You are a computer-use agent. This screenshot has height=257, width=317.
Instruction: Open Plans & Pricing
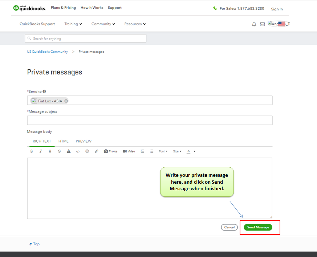pyautogui.click(x=63, y=8)
